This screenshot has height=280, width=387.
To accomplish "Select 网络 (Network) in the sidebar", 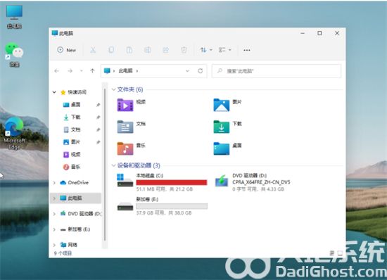I will pos(72,245).
